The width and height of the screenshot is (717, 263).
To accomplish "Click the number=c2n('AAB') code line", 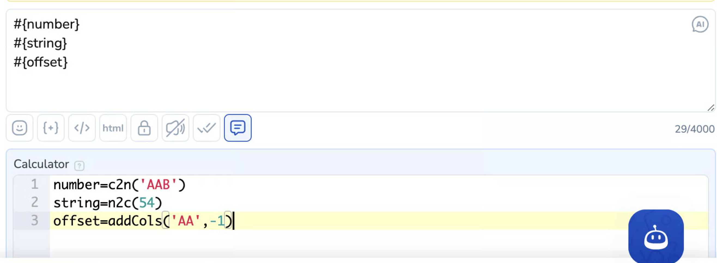I will point(119,185).
